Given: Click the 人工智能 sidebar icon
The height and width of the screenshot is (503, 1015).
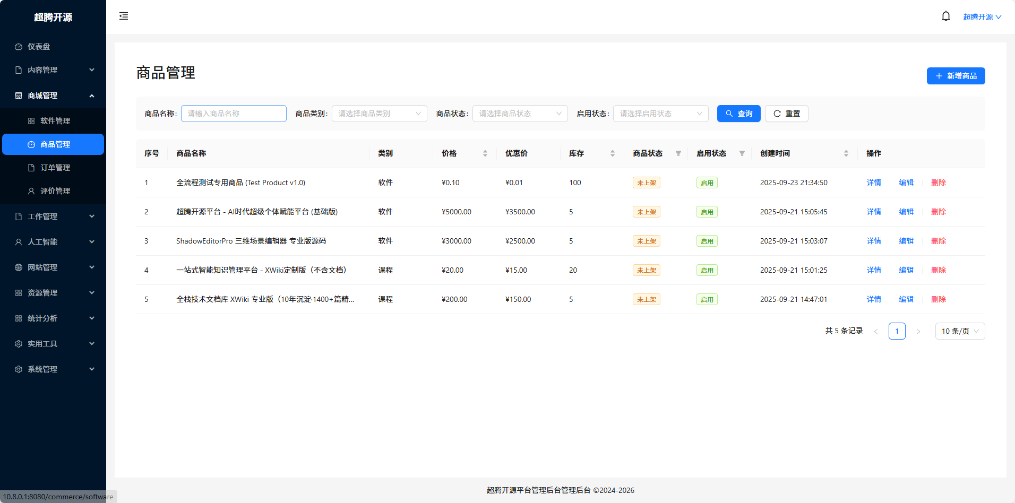Looking at the screenshot, I should click(x=18, y=241).
